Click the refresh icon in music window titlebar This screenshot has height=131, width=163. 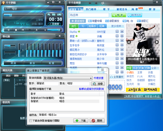(x=102, y=3)
